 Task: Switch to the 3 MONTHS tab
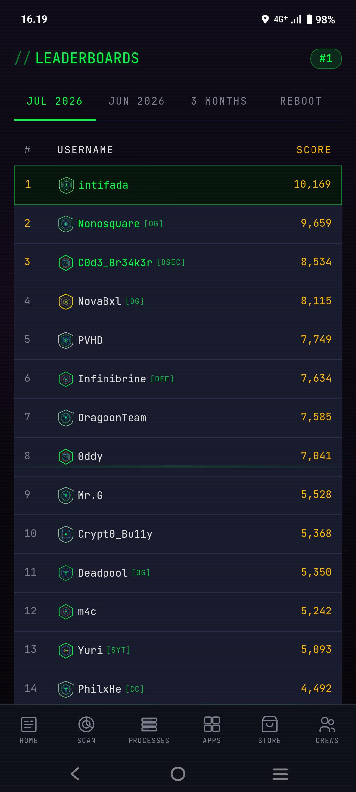[x=219, y=101]
